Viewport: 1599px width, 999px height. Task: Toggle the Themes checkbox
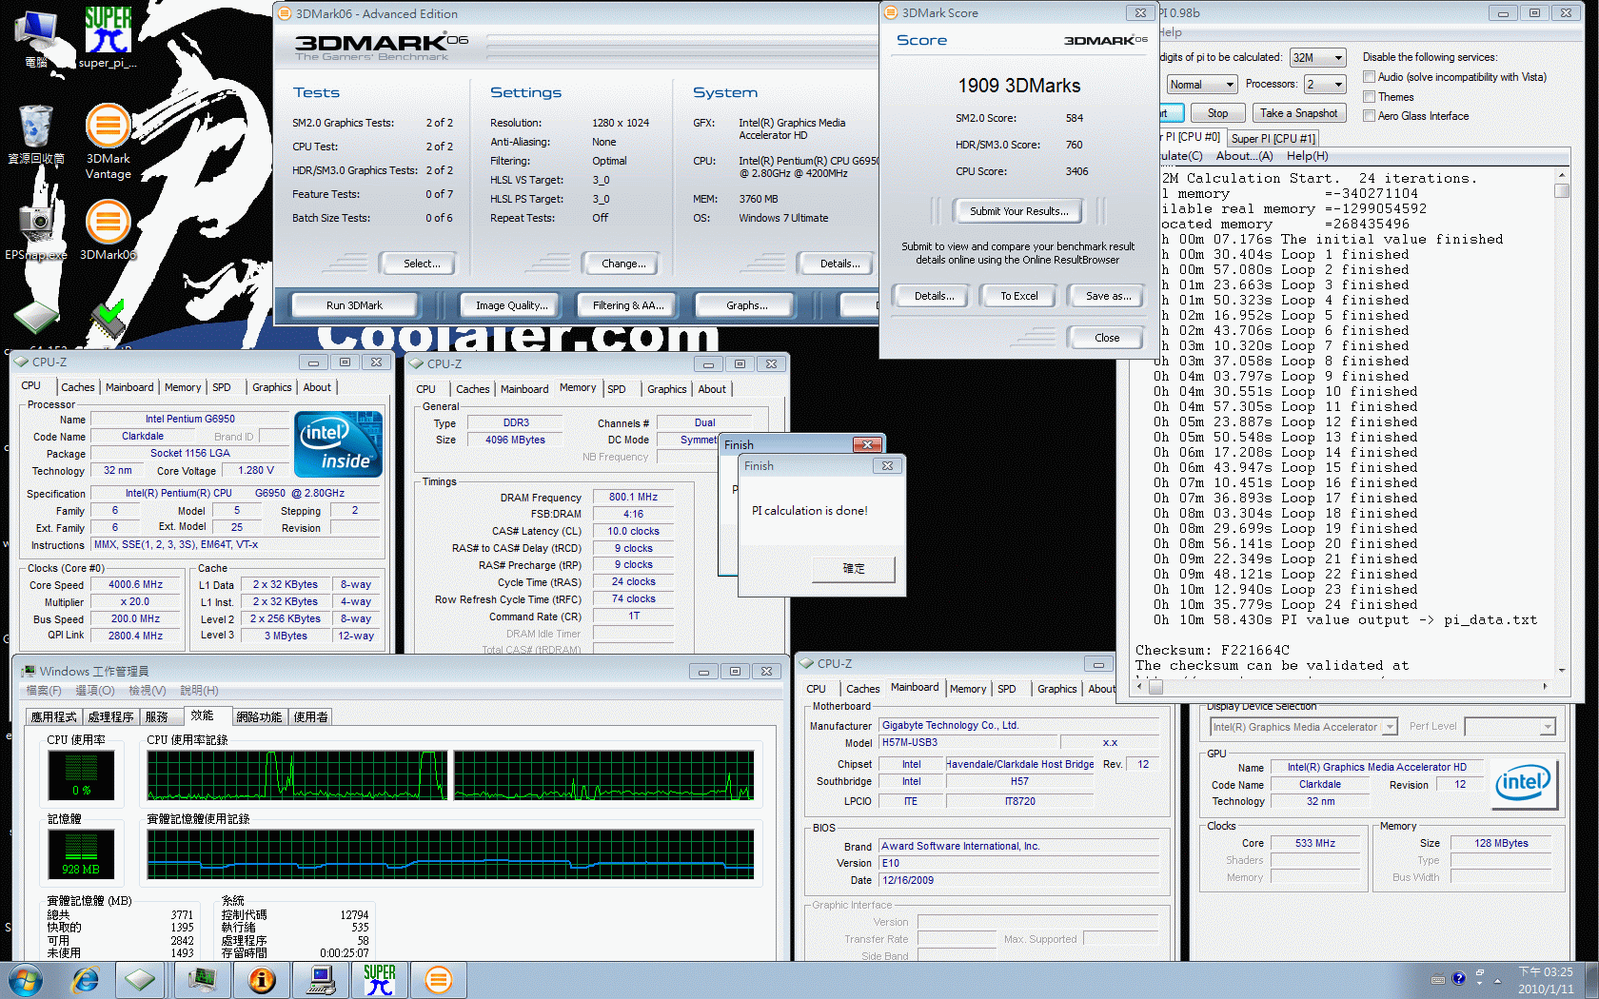tap(1370, 97)
